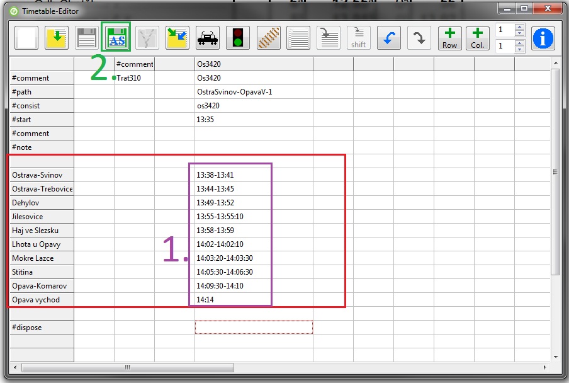This screenshot has width=569, height=383.
Task: Save timetable with the gray floppy icon
Action: (x=87, y=38)
